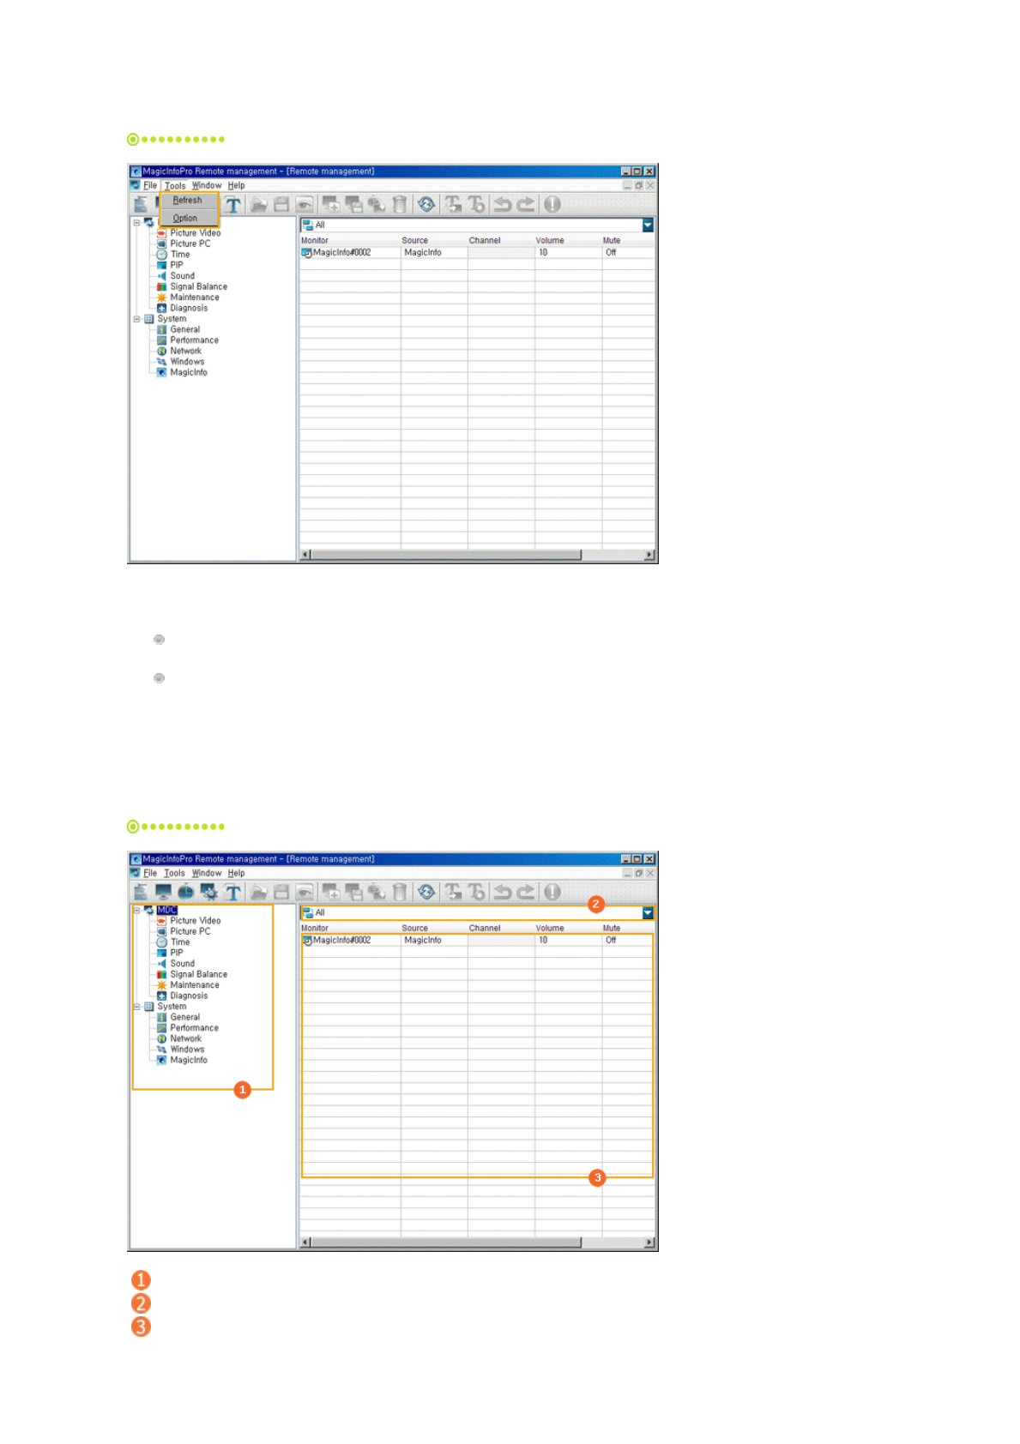Click the clock toolbar icon in the MDC-selected window

[185, 892]
